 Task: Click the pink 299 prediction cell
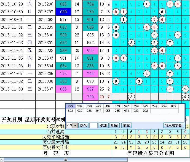[90, 97]
